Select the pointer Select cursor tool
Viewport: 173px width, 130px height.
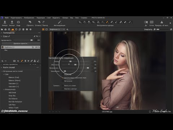80,22
